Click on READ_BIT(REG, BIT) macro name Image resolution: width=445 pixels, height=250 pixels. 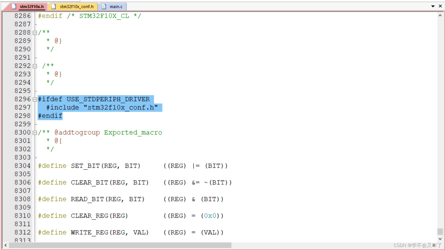point(108,199)
